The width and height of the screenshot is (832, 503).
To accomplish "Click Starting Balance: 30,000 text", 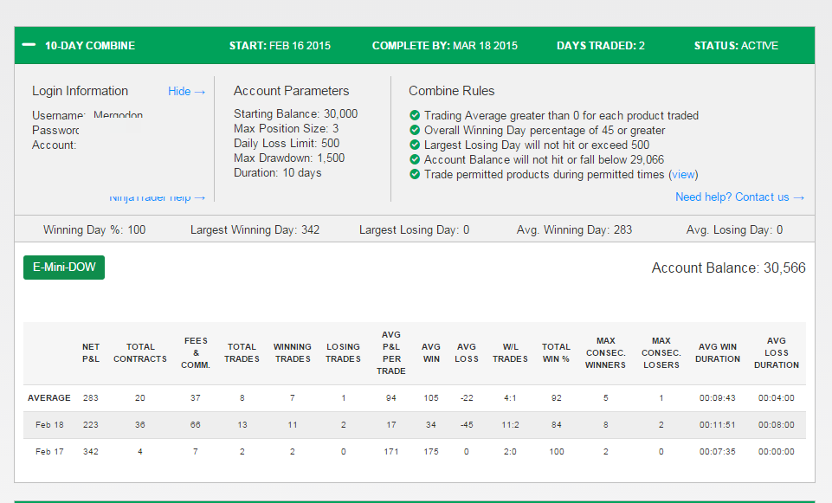I will pyautogui.click(x=295, y=113).
